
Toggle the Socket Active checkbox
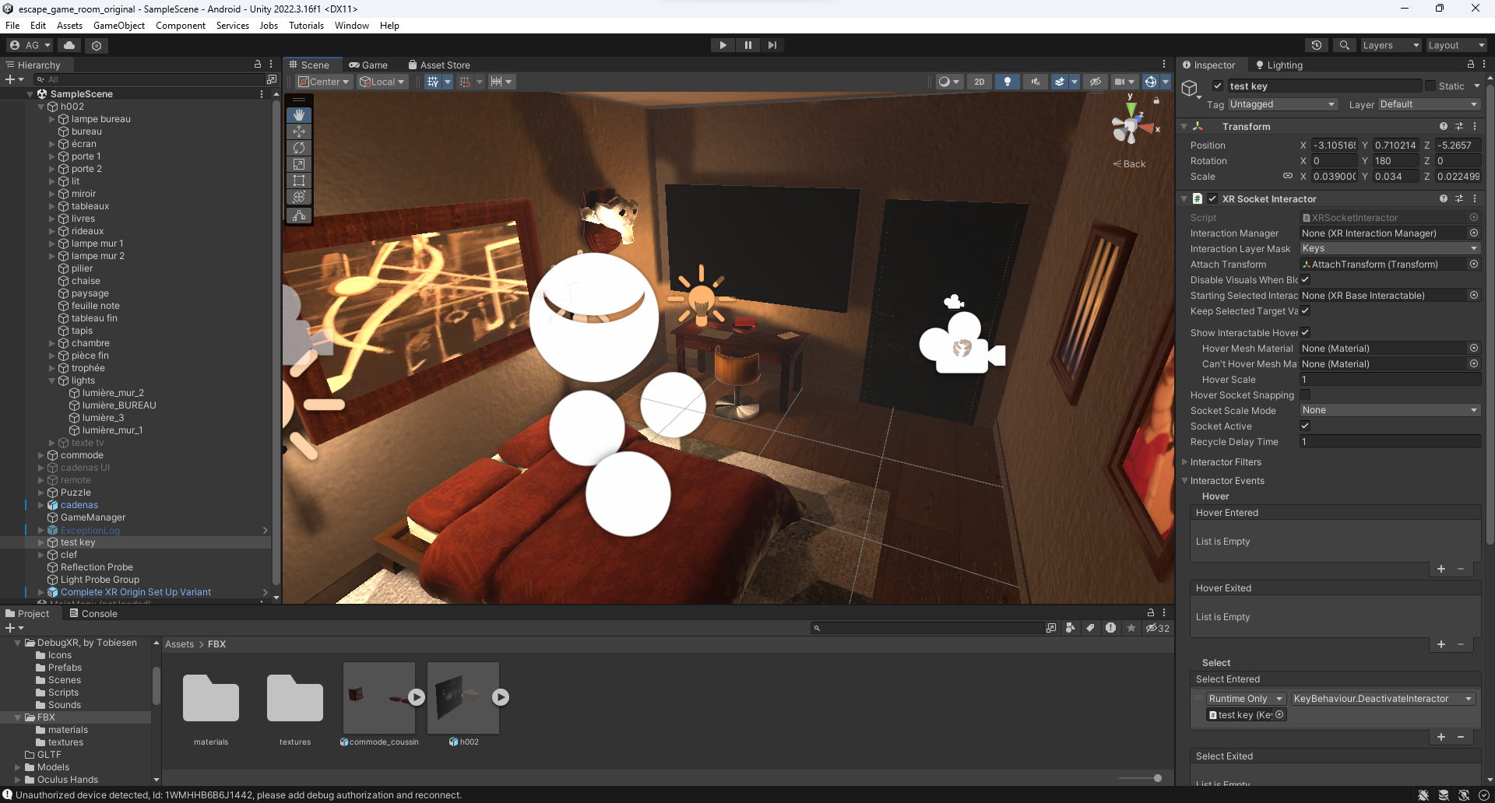pyautogui.click(x=1305, y=426)
